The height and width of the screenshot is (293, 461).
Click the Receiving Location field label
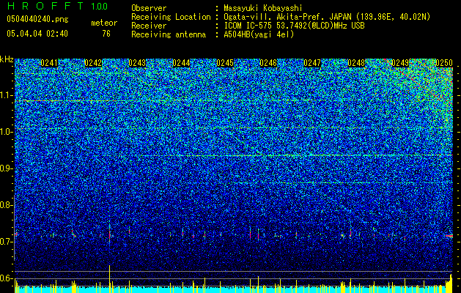click(171, 17)
